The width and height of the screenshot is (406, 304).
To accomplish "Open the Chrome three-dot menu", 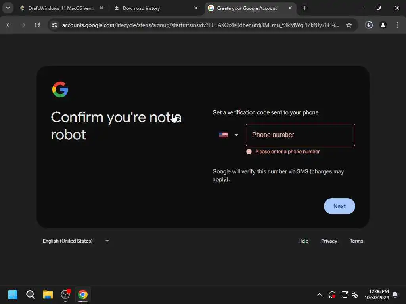I will (397, 25).
